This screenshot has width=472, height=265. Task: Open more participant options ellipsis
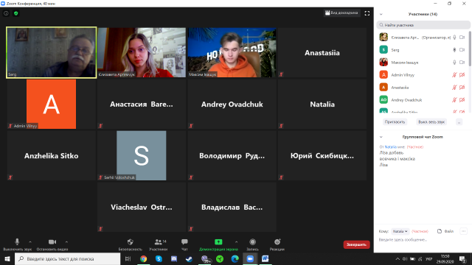pos(459,122)
